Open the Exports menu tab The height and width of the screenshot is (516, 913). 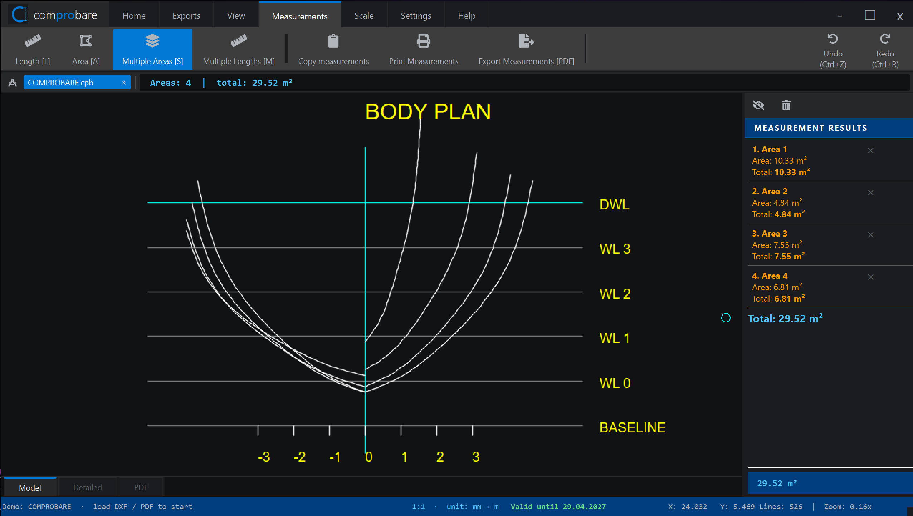click(x=186, y=16)
